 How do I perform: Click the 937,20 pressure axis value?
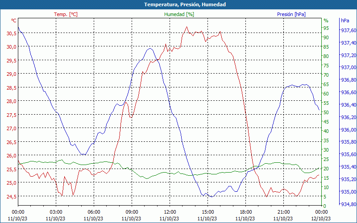(349, 55)
